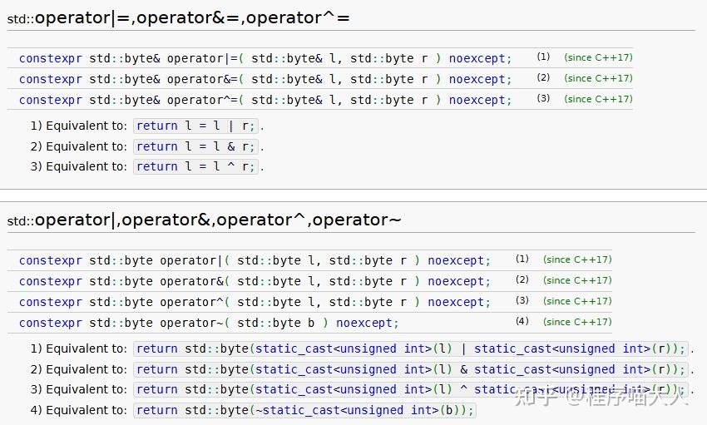The width and height of the screenshot is (707, 425).
Task: Click '4) Equivalent to:' label in lower section
Action: pyautogui.click(x=78, y=411)
